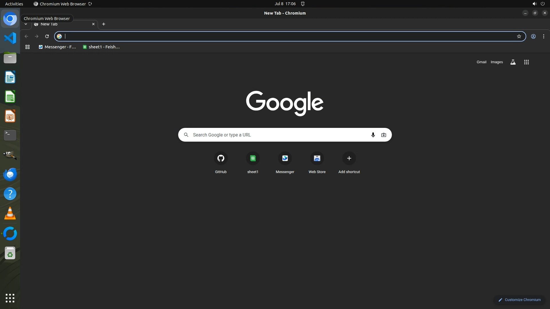This screenshot has width=550, height=309.
Task: Reload the current page
Action: click(47, 36)
